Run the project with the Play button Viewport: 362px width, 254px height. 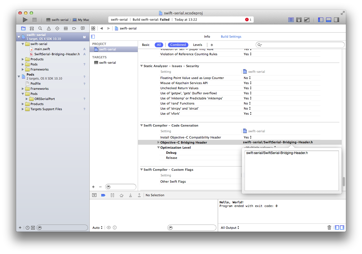tap(25, 20)
